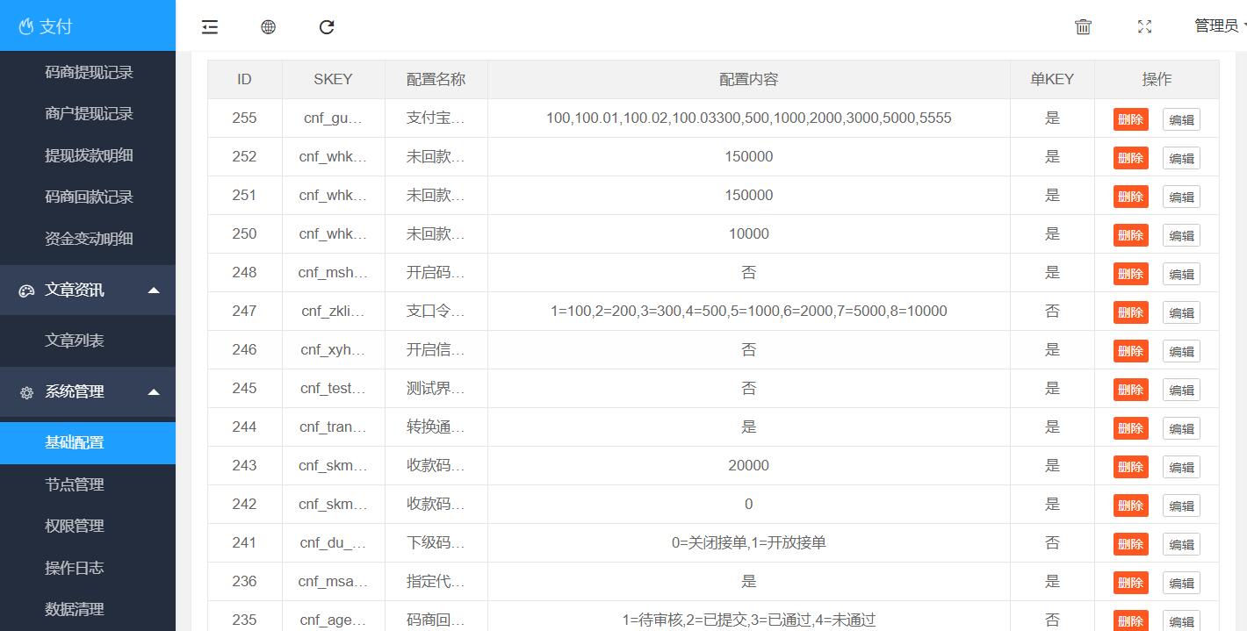
Task: Select 码商提现记录 in the sidebar
Action: [x=89, y=72]
